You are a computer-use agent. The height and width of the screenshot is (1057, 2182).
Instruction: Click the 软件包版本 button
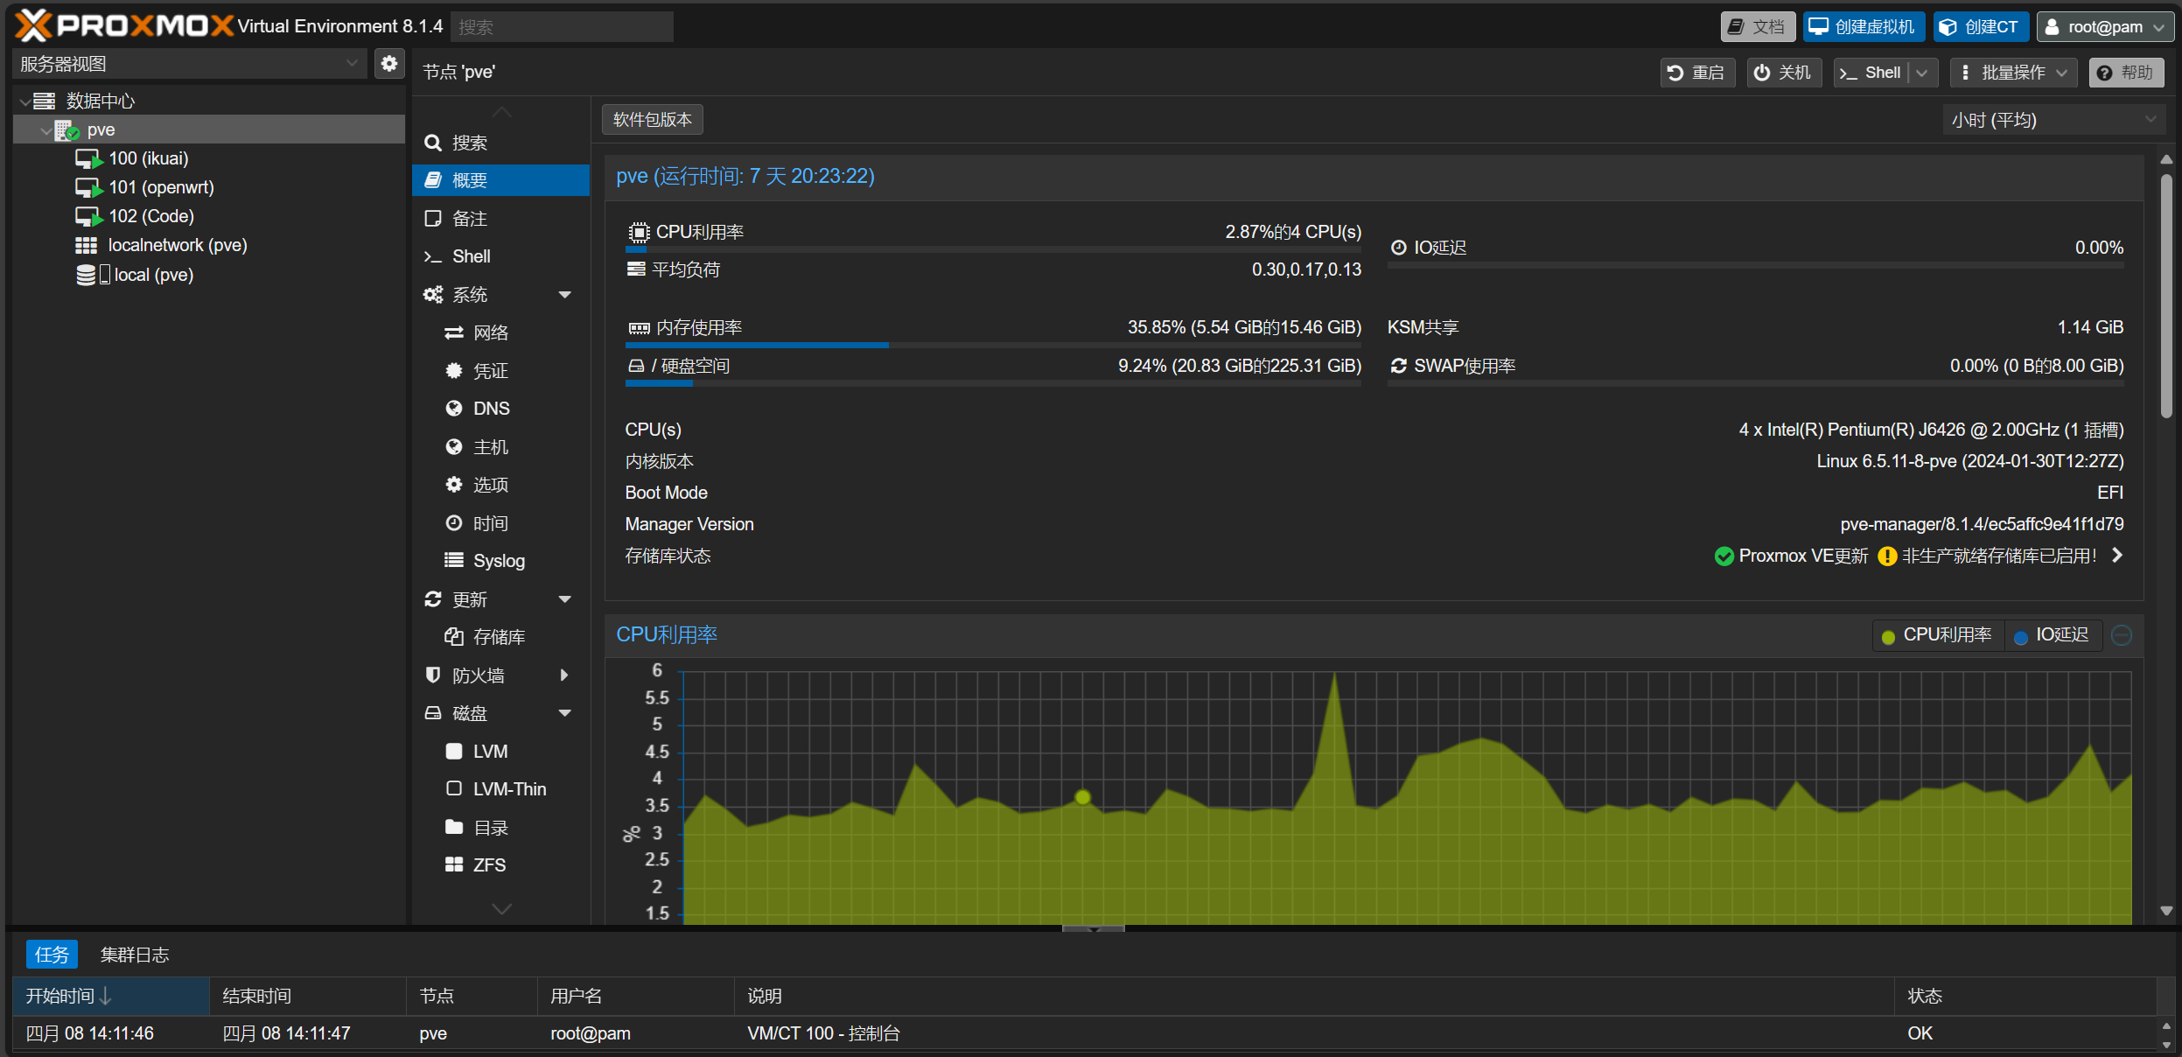pyautogui.click(x=652, y=120)
